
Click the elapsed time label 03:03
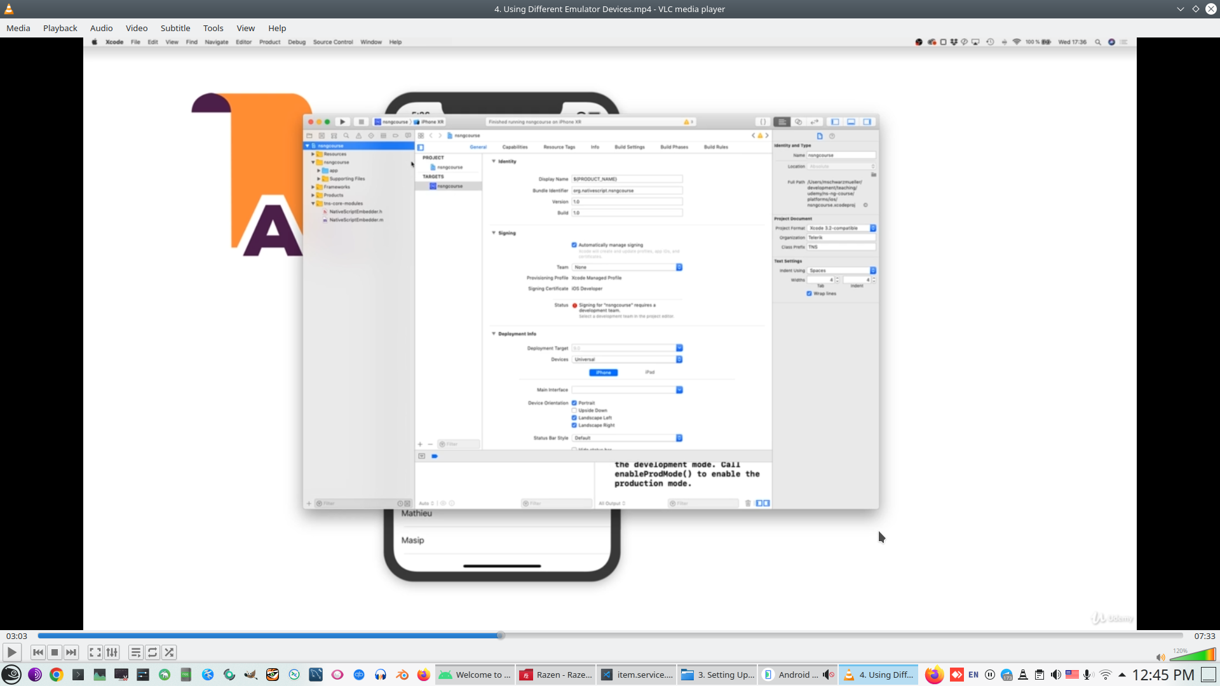[x=17, y=636]
